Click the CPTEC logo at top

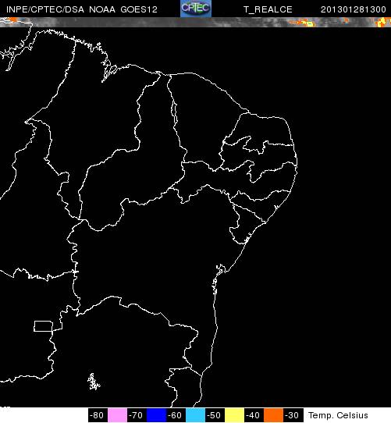pos(196,9)
